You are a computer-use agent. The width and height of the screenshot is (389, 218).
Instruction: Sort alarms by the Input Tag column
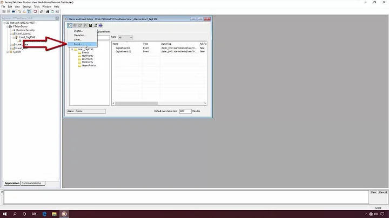coord(179,44)
